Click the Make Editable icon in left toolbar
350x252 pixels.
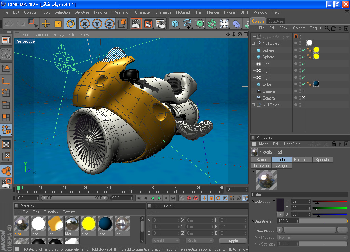click(6, 54)
